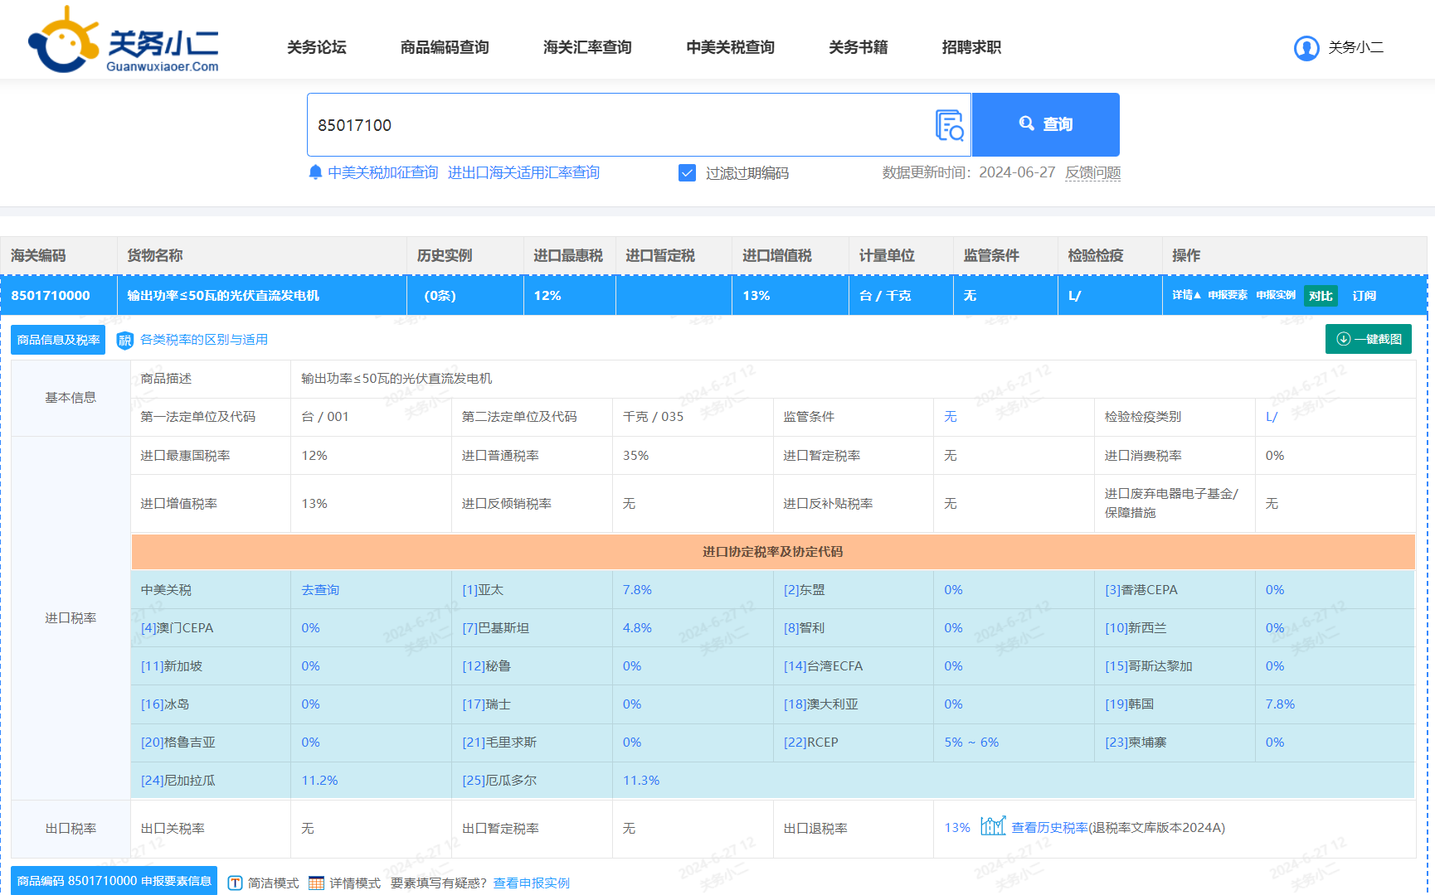Click the [16]冰岛 agreement entry

[164, 704]
